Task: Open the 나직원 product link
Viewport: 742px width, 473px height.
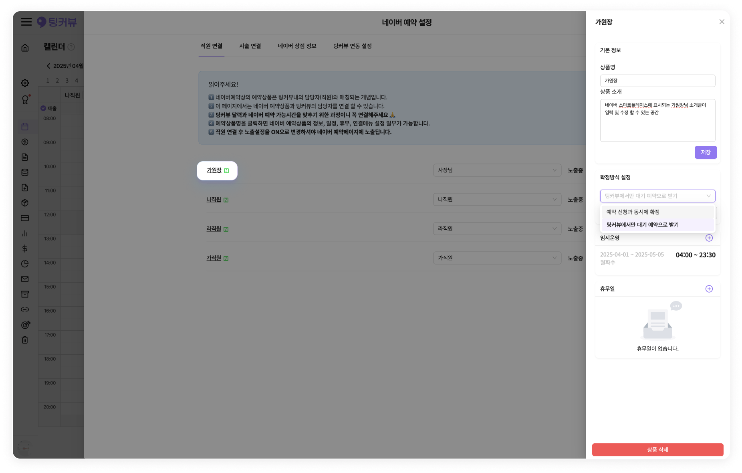Action: pos(214,200)
